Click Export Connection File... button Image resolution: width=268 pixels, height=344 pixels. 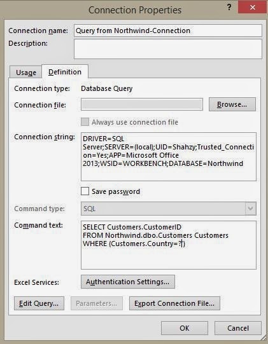pyautogui.click(x=174, y=303)
